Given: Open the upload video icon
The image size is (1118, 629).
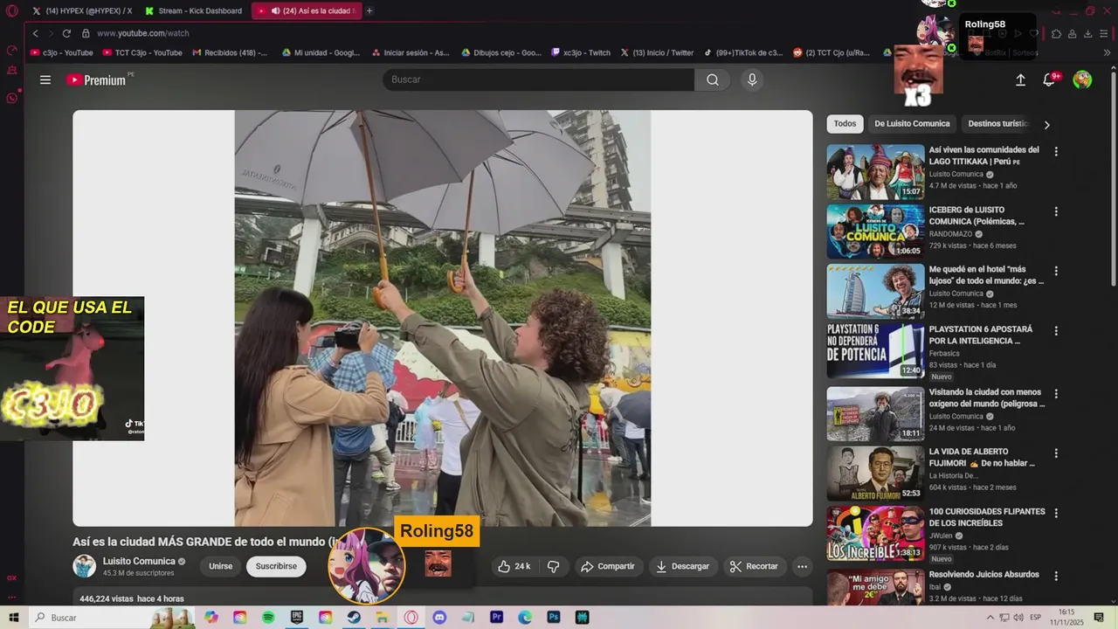Looking at the screenshot, I should (1020, 79).
